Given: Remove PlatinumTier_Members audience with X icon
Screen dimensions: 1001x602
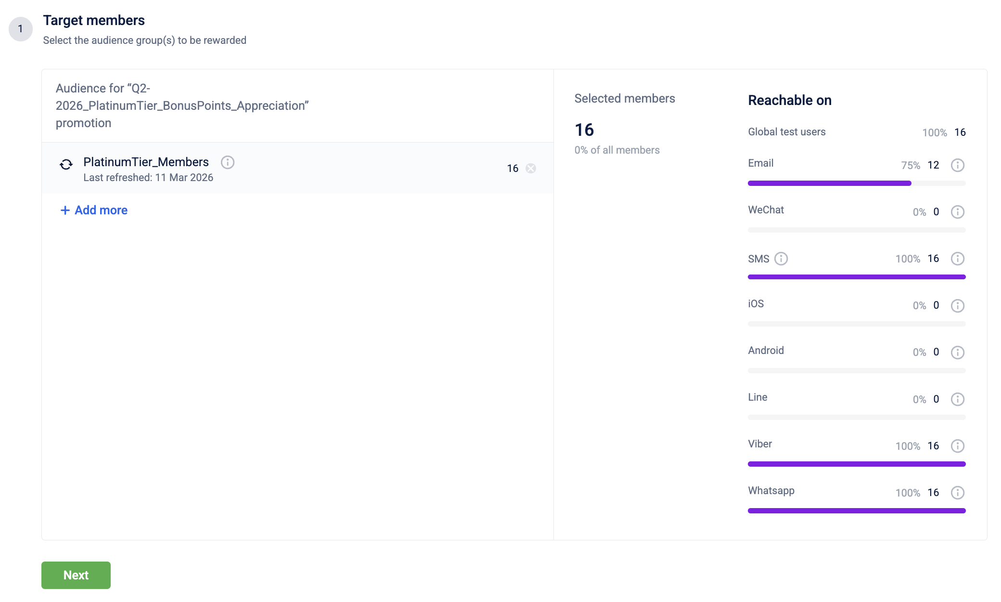Looking at the screenshot, I should [x=531, y=168].
